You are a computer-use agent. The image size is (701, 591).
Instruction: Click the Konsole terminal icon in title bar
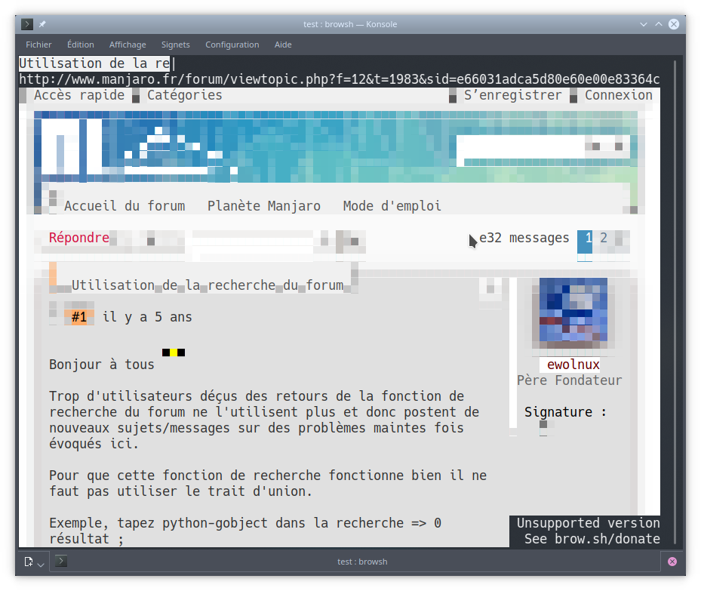click(27, 24)
